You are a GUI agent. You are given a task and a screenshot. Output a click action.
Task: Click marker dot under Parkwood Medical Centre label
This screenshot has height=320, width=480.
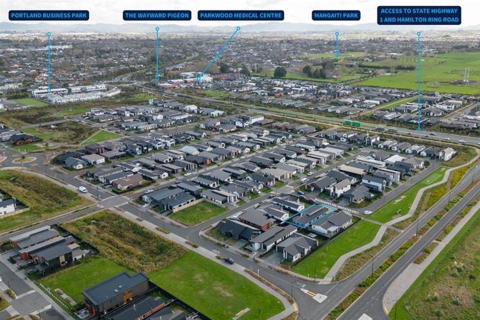pos(238,28)
